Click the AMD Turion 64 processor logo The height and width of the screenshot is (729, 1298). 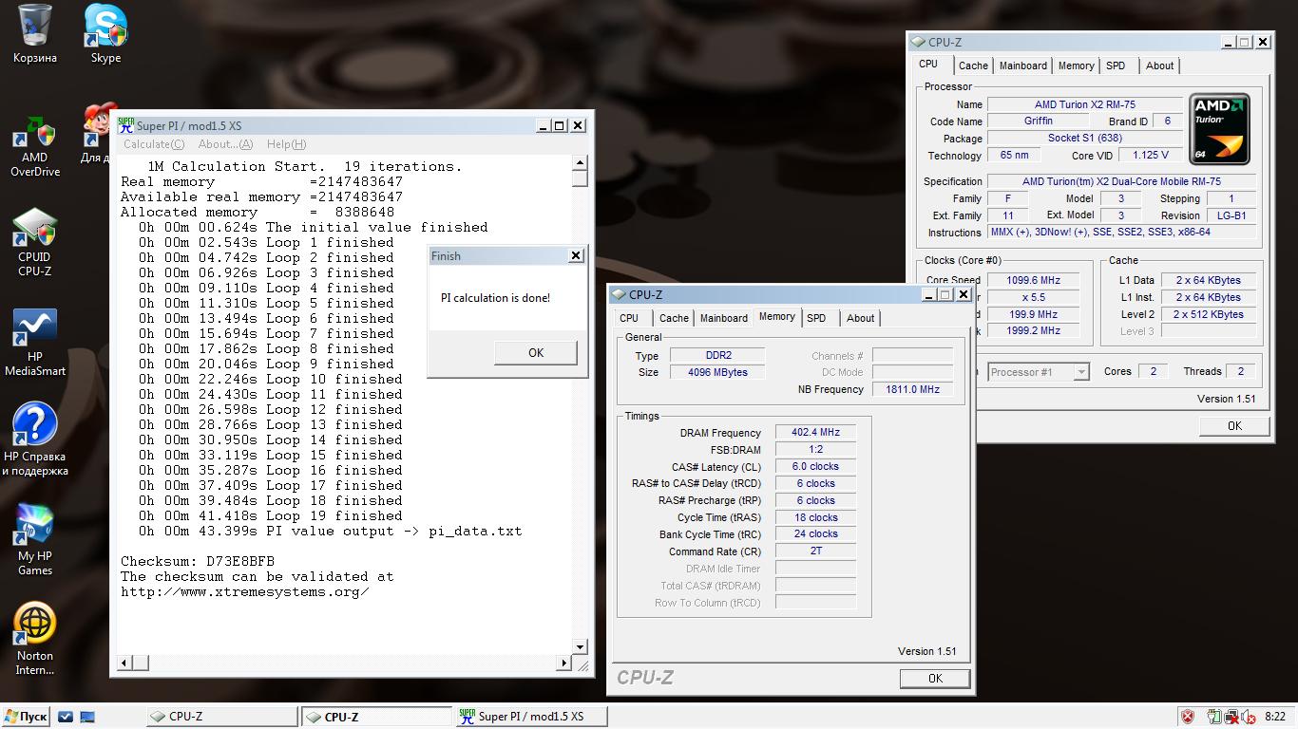tap(1220, 129)
